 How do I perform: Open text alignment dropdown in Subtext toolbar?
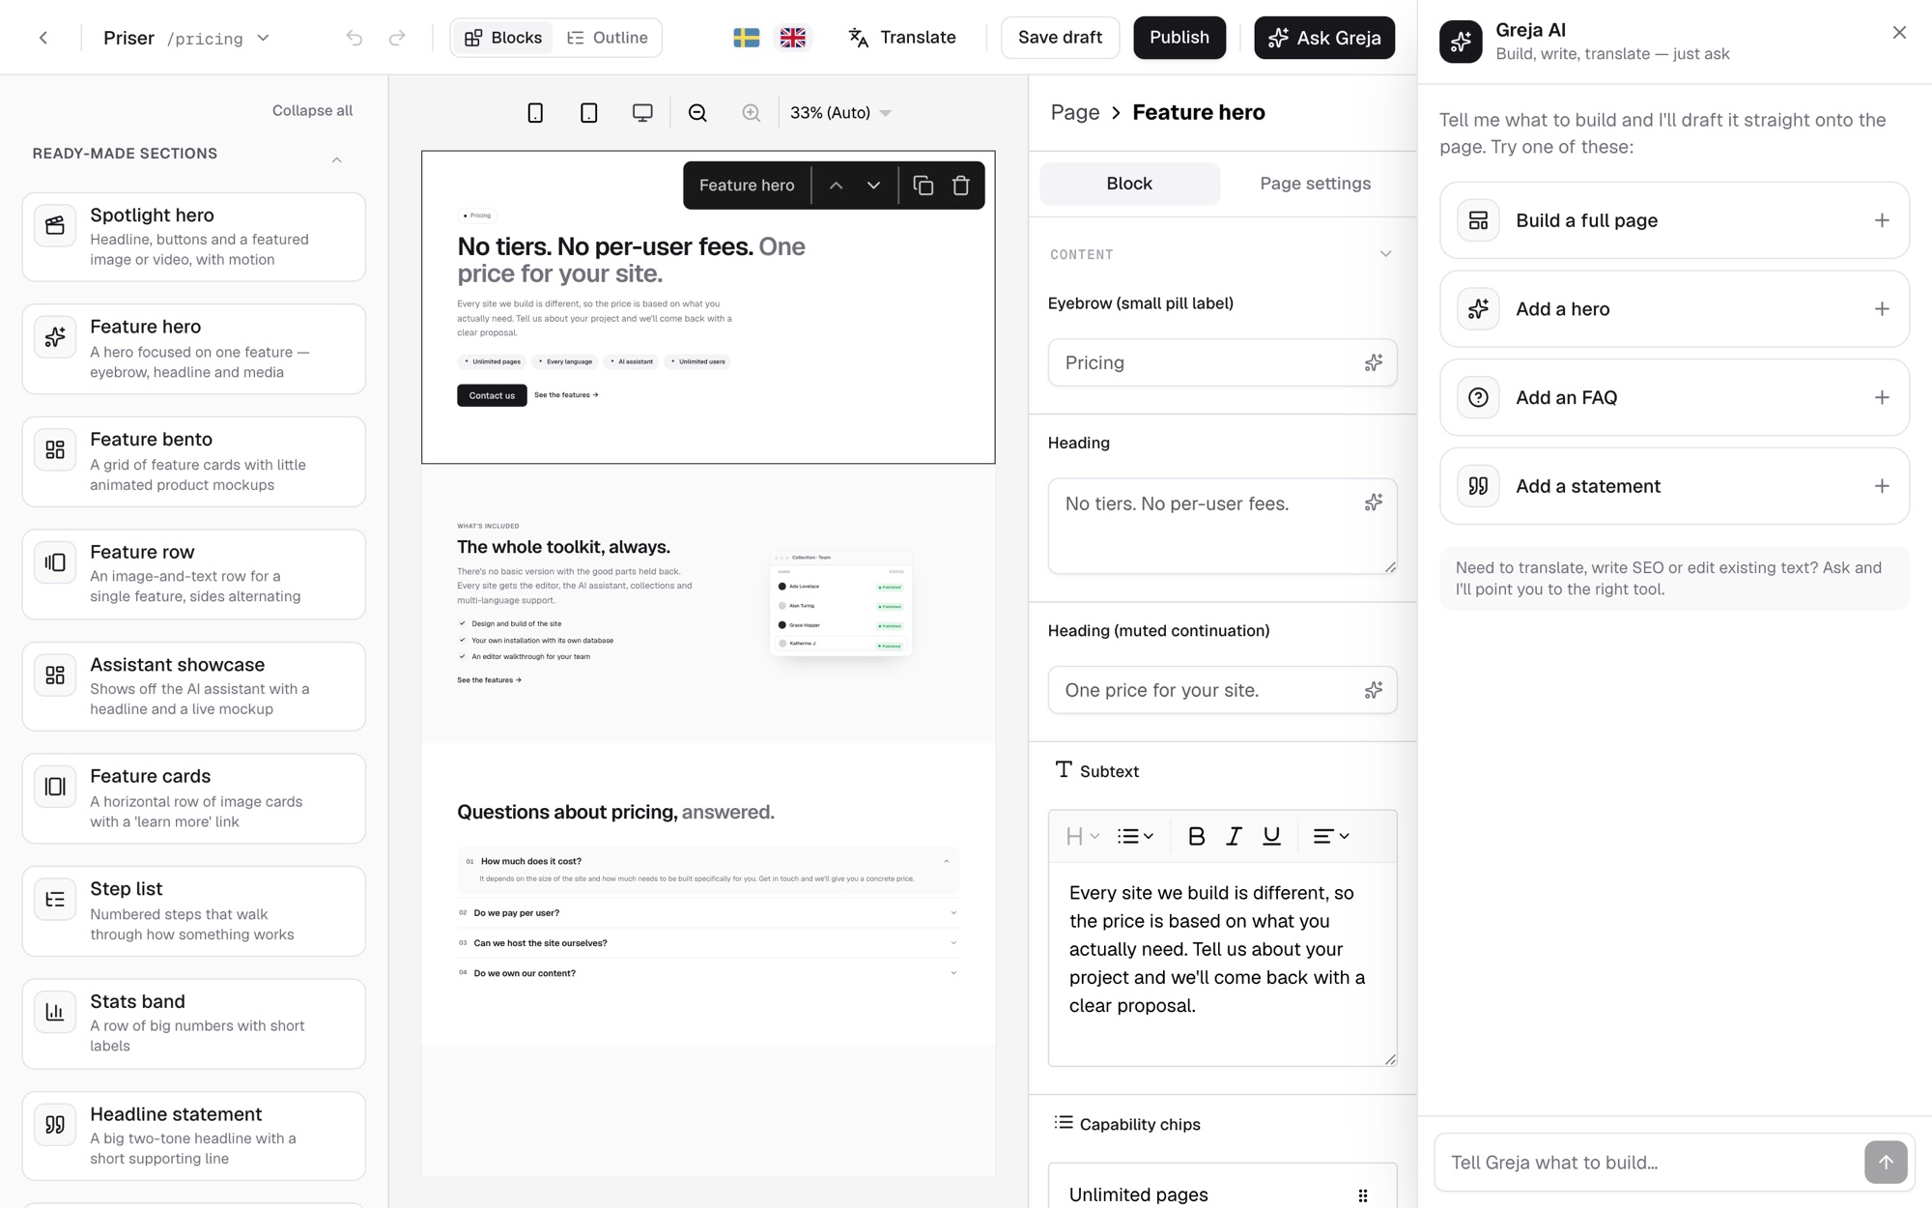1331,836
